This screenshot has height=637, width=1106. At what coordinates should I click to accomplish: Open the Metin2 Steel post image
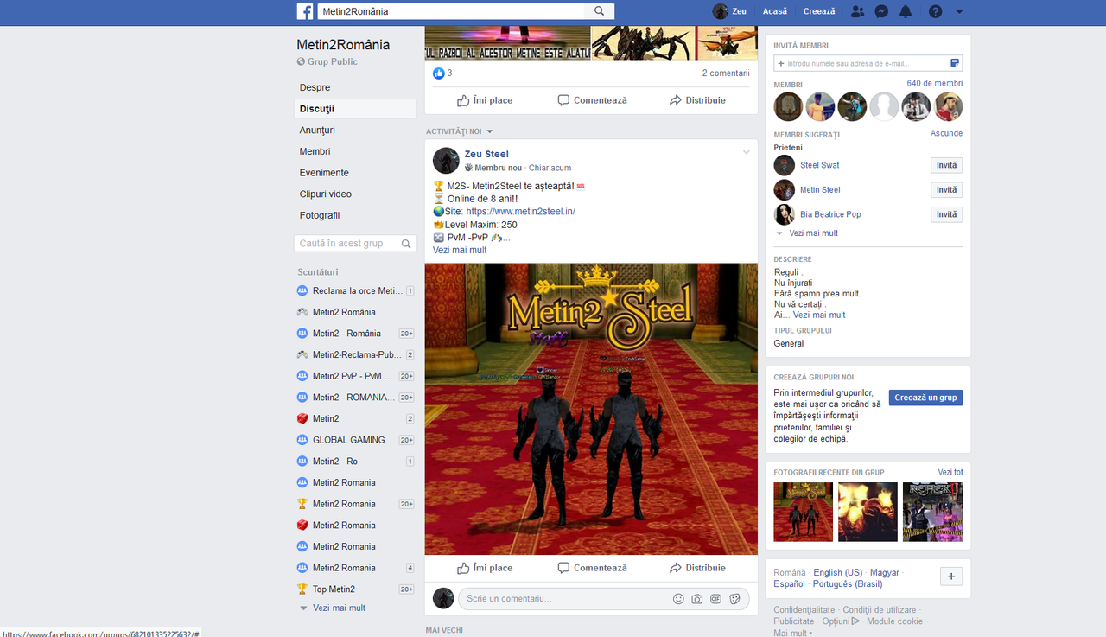[x=591, y=409]
